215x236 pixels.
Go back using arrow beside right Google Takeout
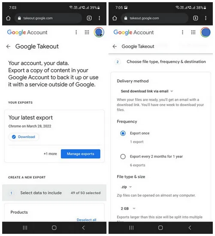click(x=115, y=46)
